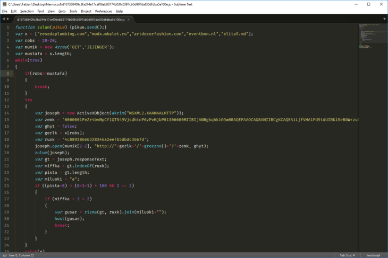Click 'try' keyword on line 12

(x=29, y=100)
